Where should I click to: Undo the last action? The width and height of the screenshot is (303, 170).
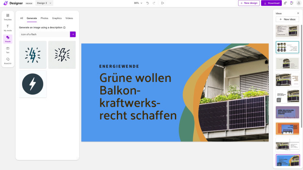pyautogui.click(x=148, y=3)
